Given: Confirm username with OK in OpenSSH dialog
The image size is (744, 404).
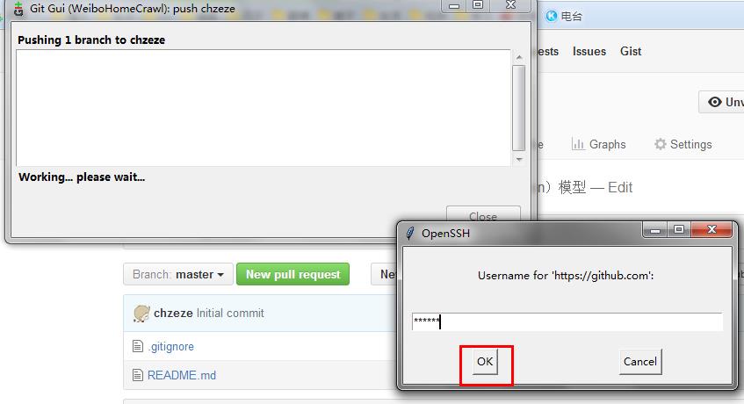Looking at the screenshot, I should [485, 362].
